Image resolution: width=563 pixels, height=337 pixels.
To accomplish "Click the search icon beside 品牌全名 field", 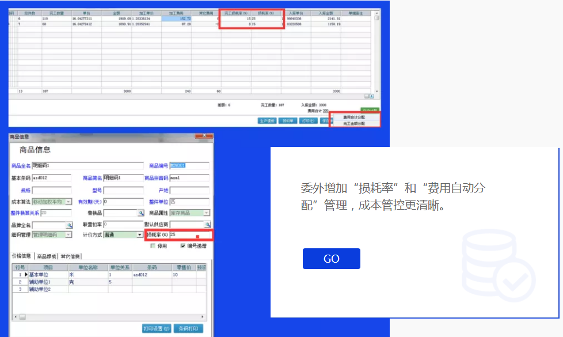I will [69, 225].
